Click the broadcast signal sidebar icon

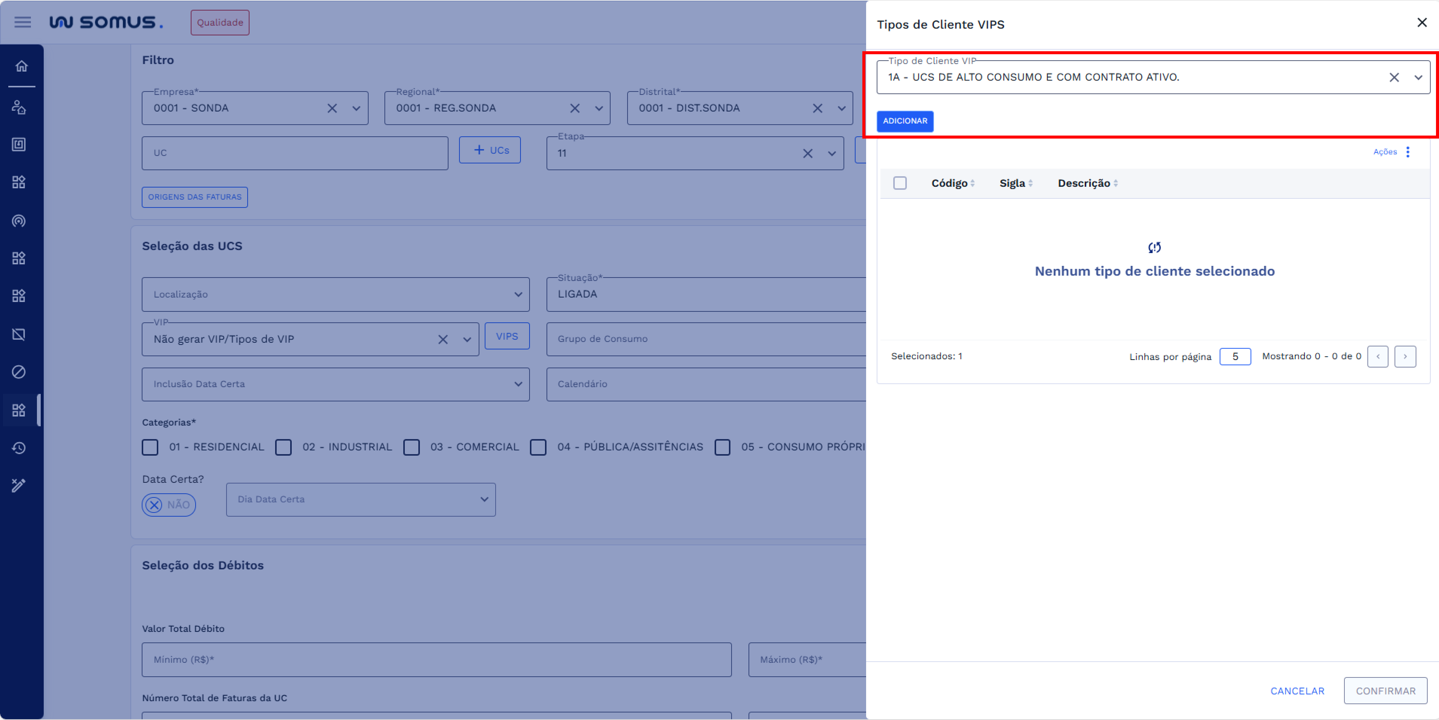point(19,221)
